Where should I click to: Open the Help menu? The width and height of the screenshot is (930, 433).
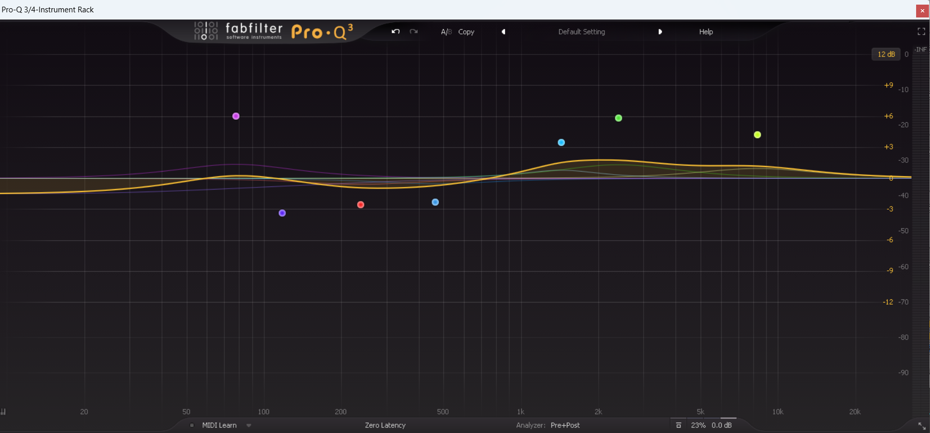click(706, 32)
